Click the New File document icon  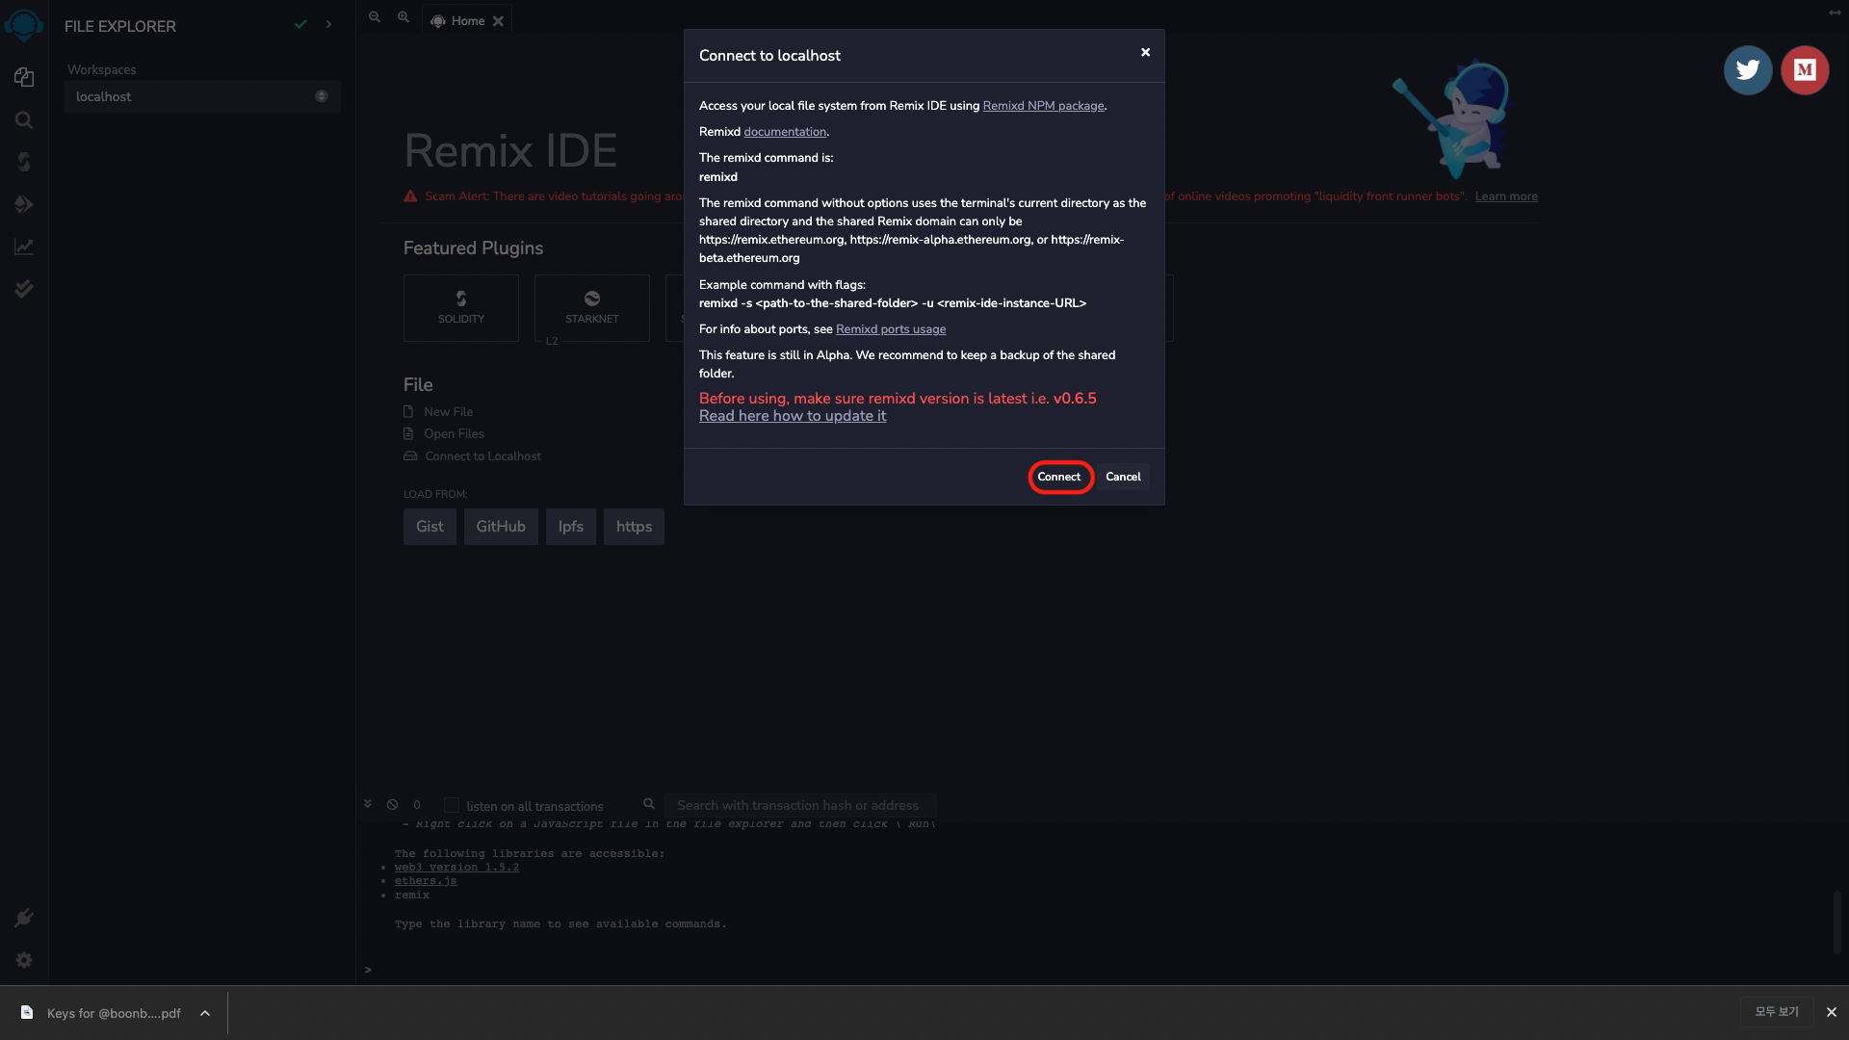point(408,411)
